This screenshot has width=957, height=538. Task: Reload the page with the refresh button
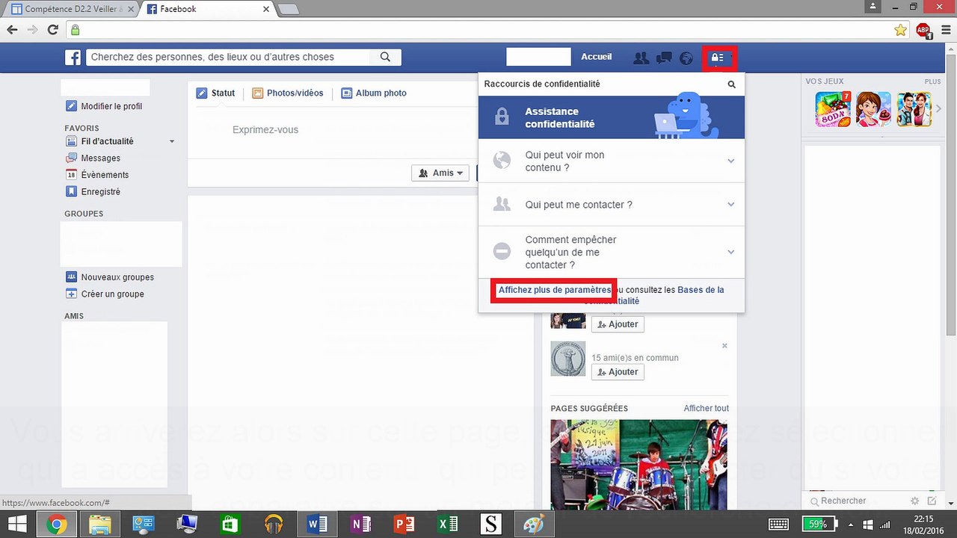53,30
